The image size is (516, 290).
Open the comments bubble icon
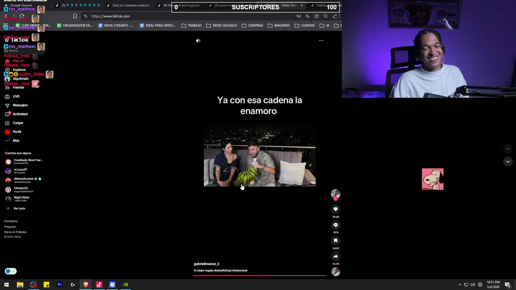point(335,225)
